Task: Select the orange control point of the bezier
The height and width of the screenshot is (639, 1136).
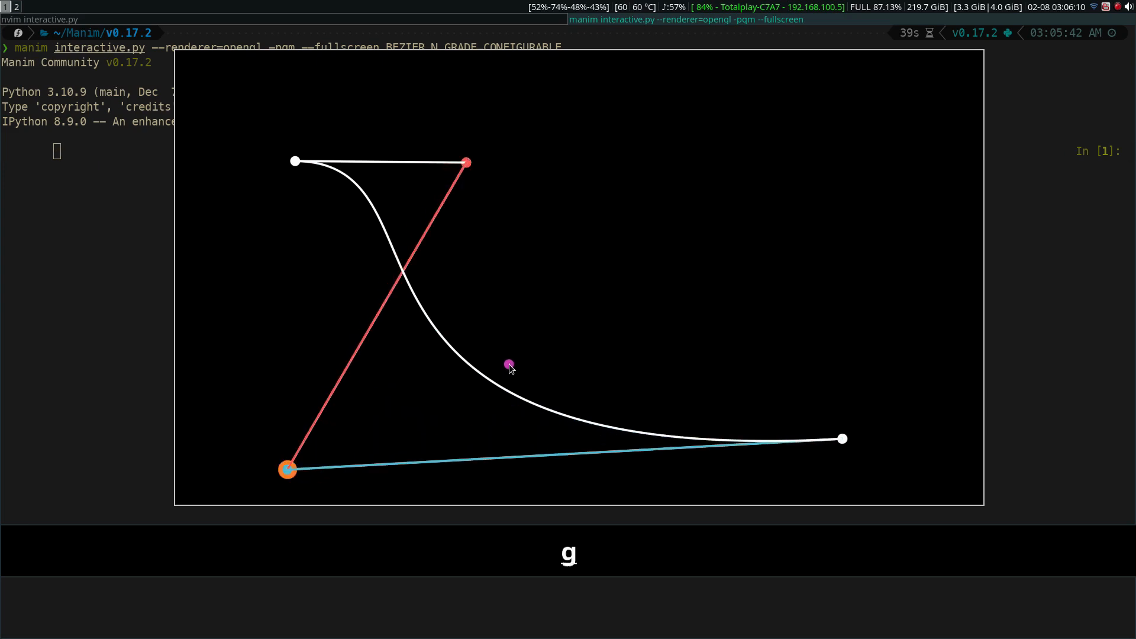Action: [x=288, y=469]
